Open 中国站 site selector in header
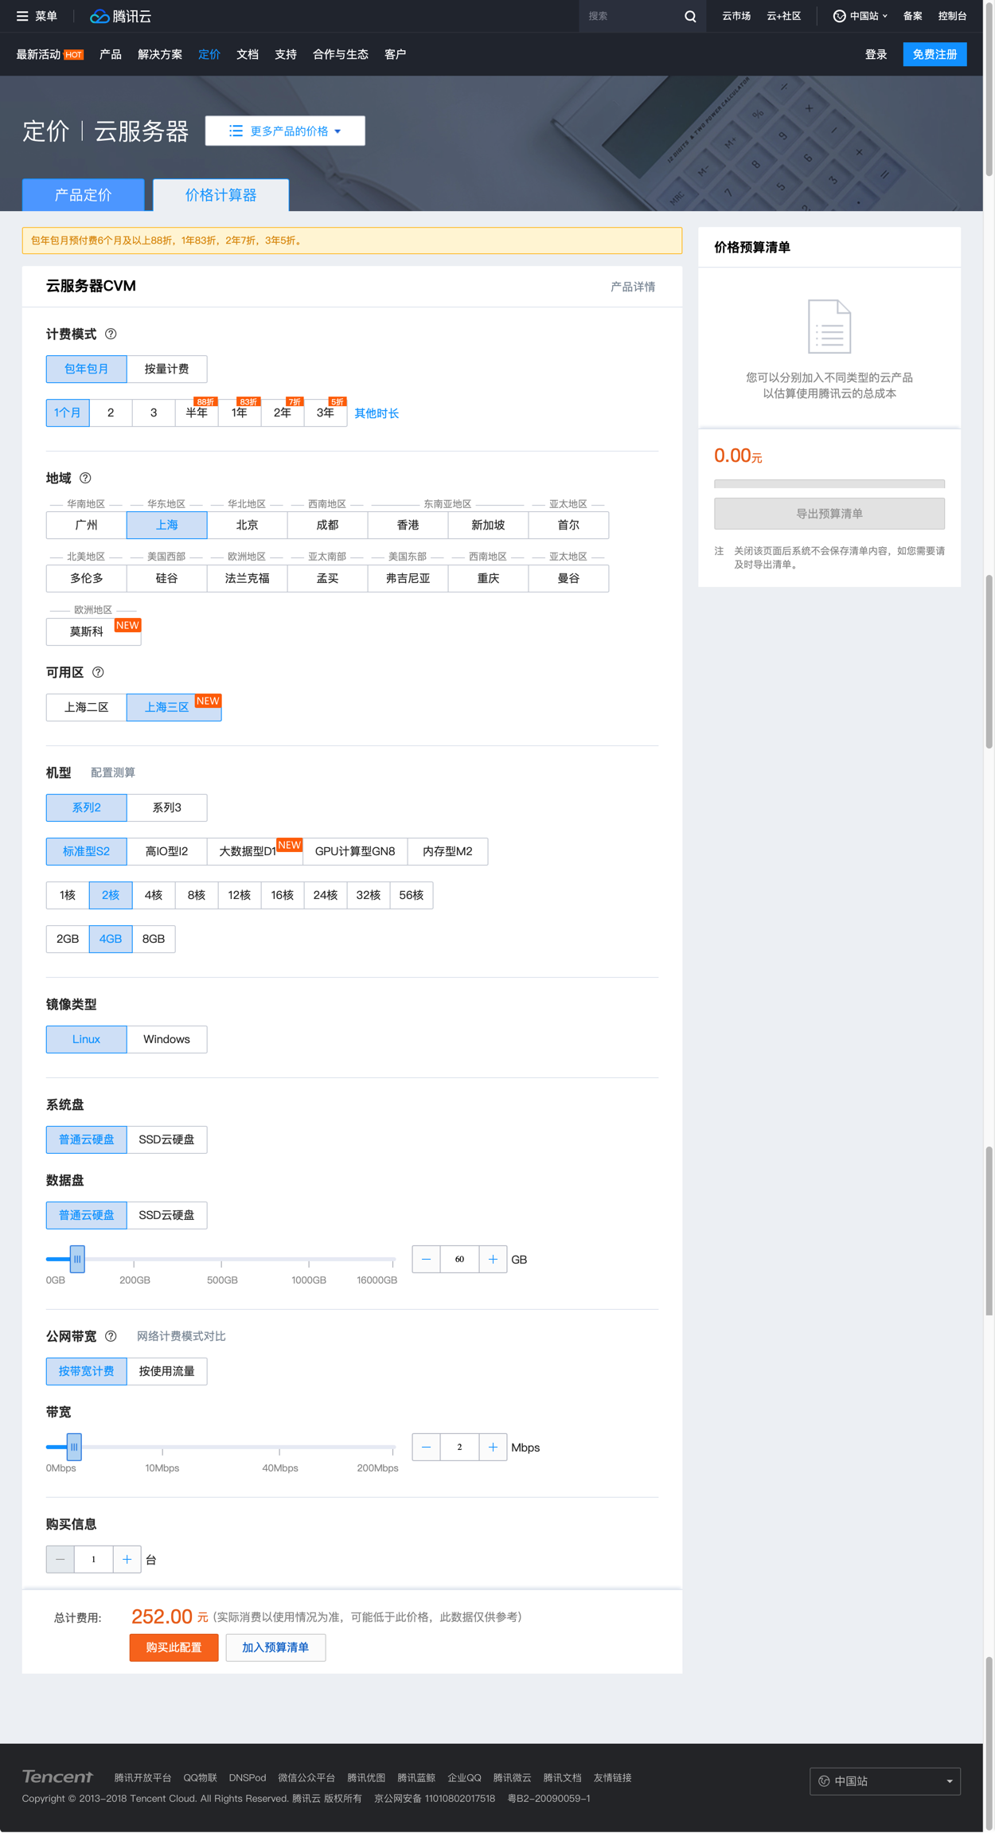This screenshot has width=995, height=1833. click(860, 16)
